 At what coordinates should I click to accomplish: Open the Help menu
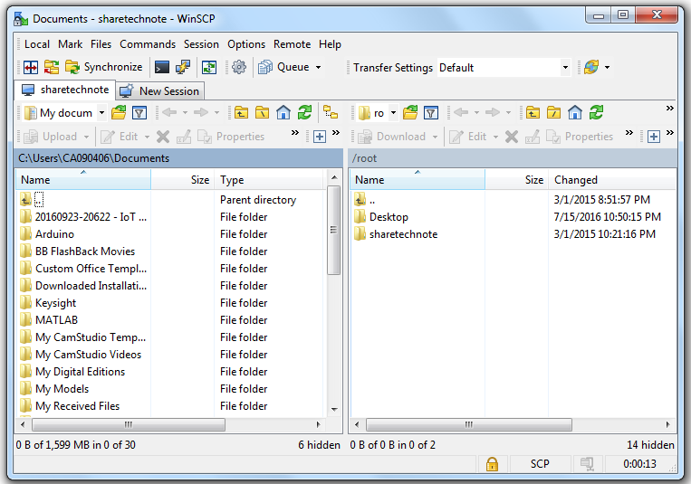pyautogui.click(x=330, y=44)
